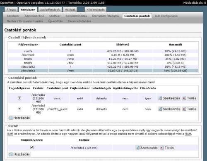
Task: Open Rendszerindítás submenu
Action: 76,16
